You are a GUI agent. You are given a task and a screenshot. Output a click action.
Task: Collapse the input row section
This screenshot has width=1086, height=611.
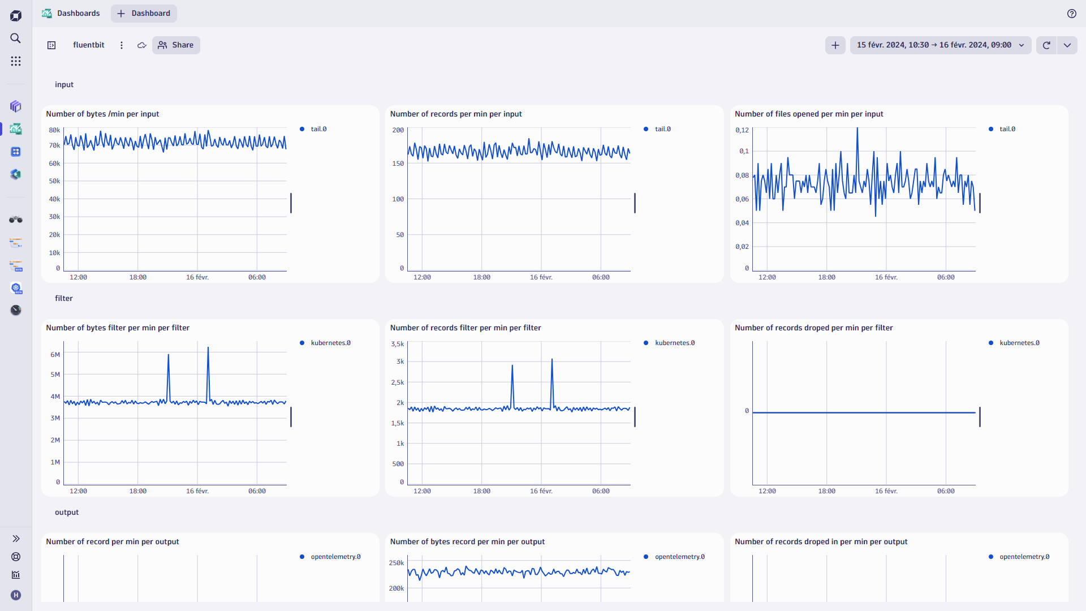point(63,84)
